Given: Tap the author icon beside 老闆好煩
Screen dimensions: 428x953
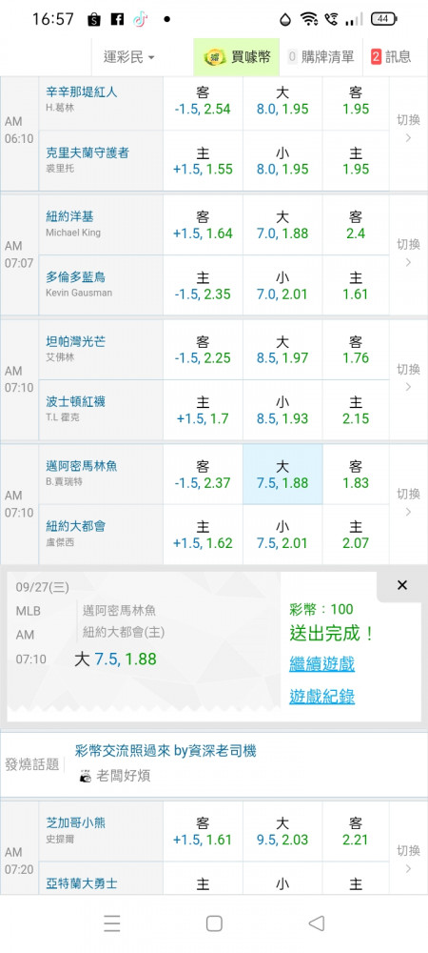Looking at the screenshot, I should click(86, 776).
